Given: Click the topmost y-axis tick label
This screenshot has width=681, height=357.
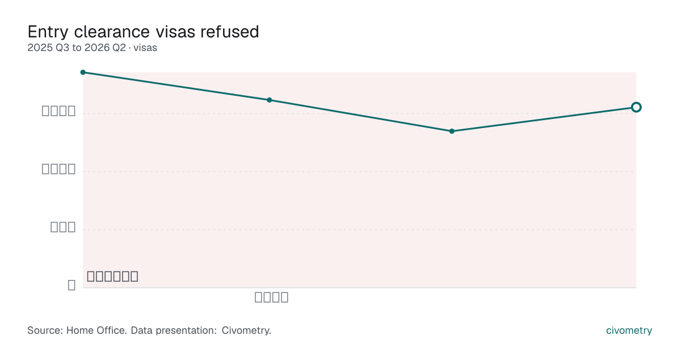Looking at the screenshot, I should point(58,111).
